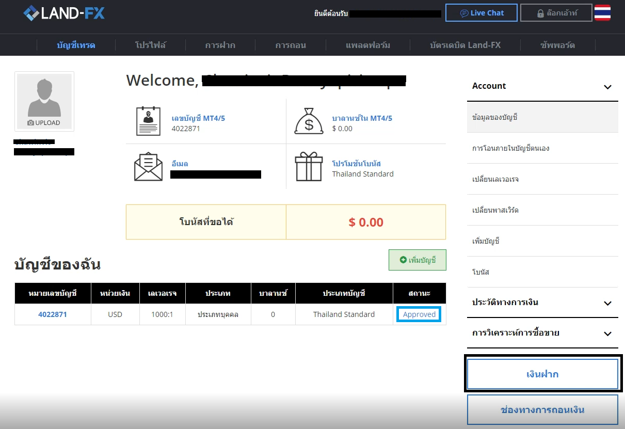Click the gift box promotion icon
This screenshot has height=429, width=625.
click(x=308, y=167)
